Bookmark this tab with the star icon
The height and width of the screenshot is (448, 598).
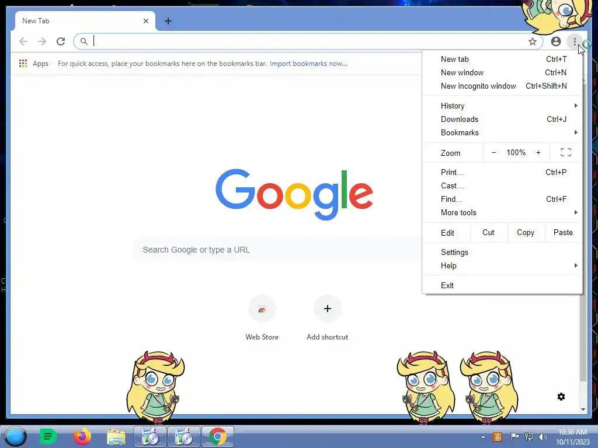pyautogui.click(x=533, y=41)
